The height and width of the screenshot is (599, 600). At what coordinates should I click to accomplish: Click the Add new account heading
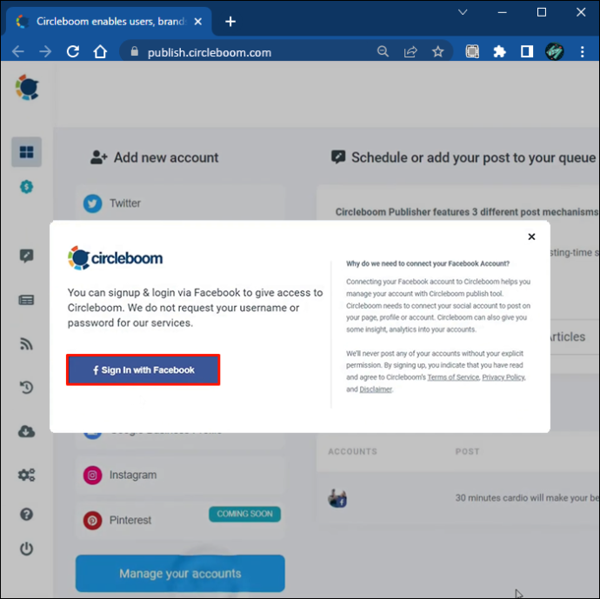click(x=166, y=157)
